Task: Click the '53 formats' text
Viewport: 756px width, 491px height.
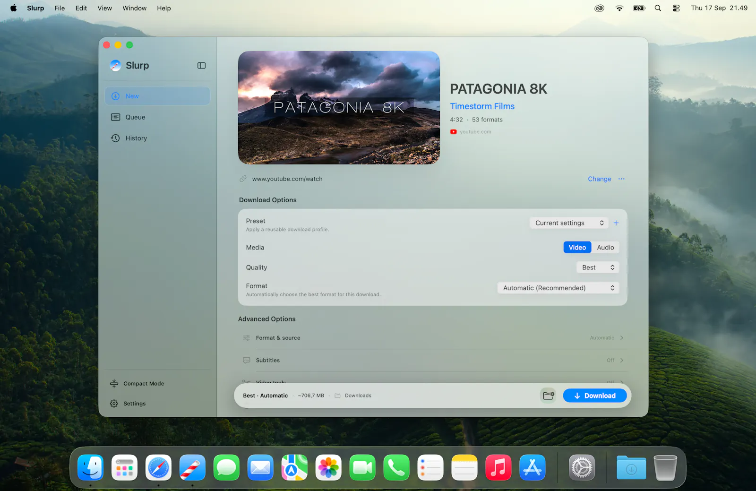Action: tap(487, 120)
